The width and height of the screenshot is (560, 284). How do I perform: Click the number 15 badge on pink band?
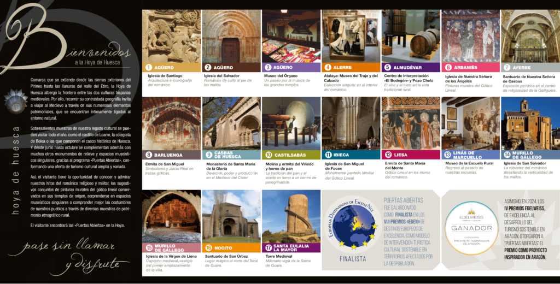click(x=149, y=247)
